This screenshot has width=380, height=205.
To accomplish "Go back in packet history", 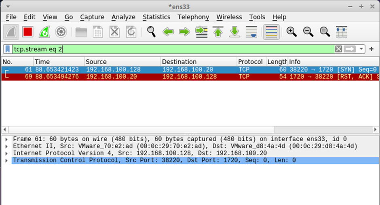I will 168,32.
